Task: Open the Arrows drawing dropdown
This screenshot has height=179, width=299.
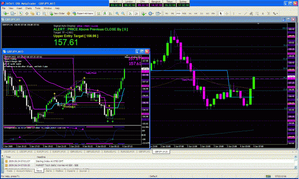Action: [275, 13]
